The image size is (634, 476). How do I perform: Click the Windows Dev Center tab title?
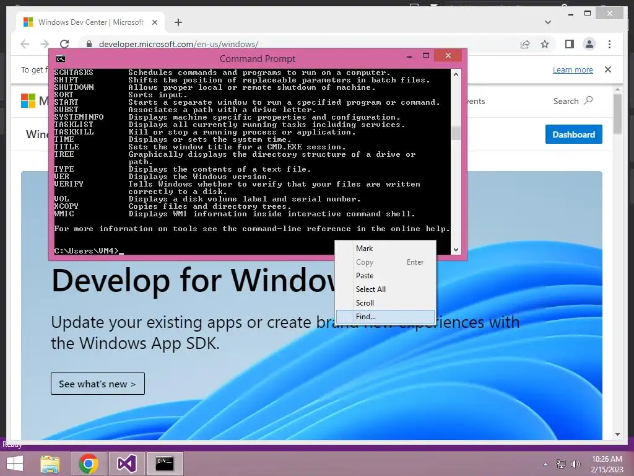[x=91, y=22]
